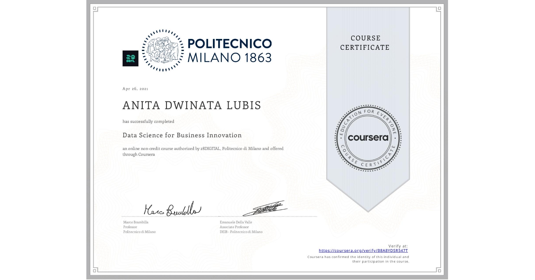
Task: Select the course title Data Science for Business Innovation
Action: coord(181,135)
